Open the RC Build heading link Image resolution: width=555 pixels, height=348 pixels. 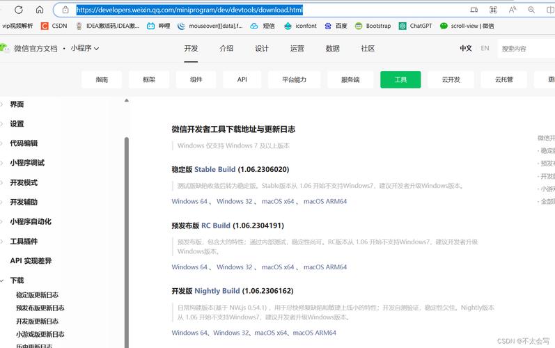[216, 226]
